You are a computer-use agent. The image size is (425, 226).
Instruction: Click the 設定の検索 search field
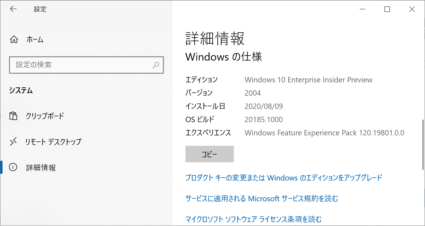click(86, 65)
